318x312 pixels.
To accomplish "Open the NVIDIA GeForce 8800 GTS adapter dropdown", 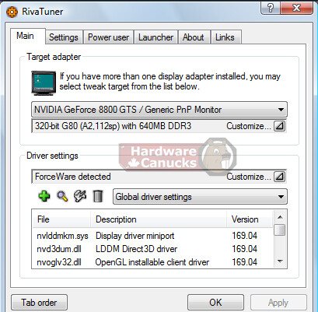I will coord(159,110).
